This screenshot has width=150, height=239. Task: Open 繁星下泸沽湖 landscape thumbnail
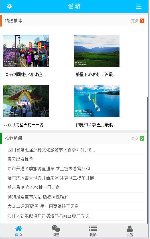tap(97, 51)
